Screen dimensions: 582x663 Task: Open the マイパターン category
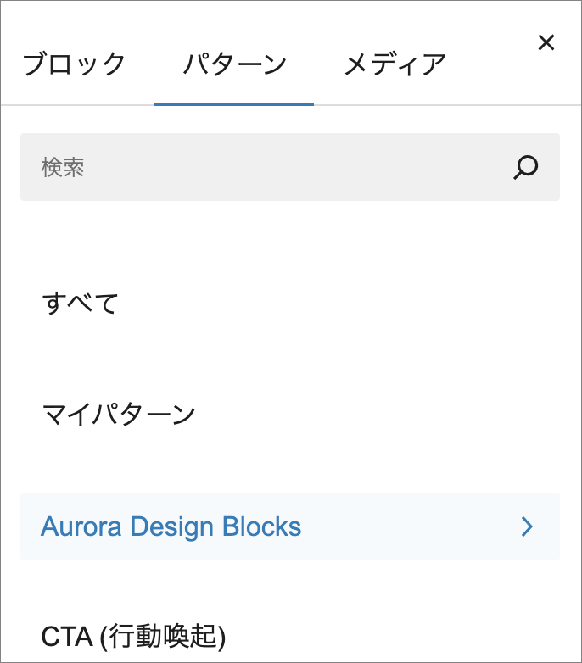pos(119,415)
